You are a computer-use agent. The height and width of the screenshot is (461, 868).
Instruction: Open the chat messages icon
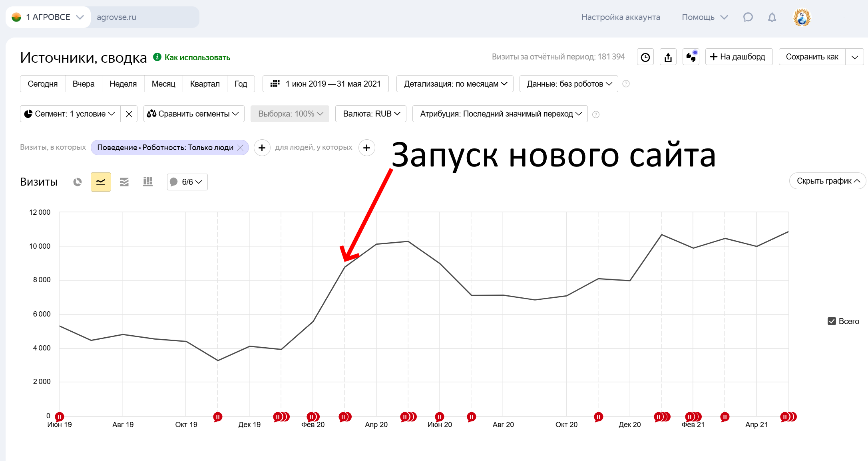point(748,17)
